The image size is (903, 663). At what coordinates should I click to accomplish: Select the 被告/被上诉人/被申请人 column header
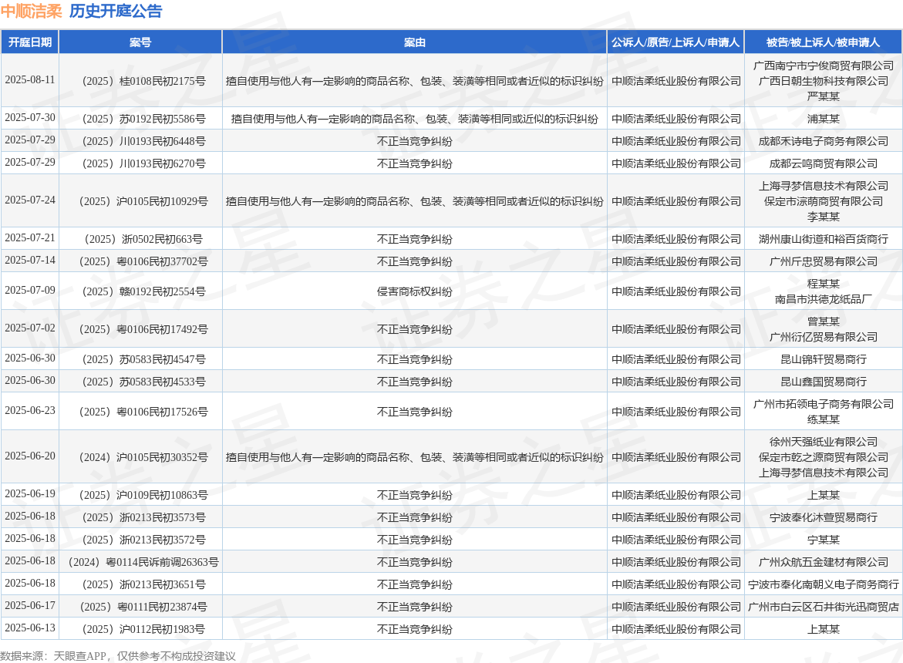click(x=823, y=42)
